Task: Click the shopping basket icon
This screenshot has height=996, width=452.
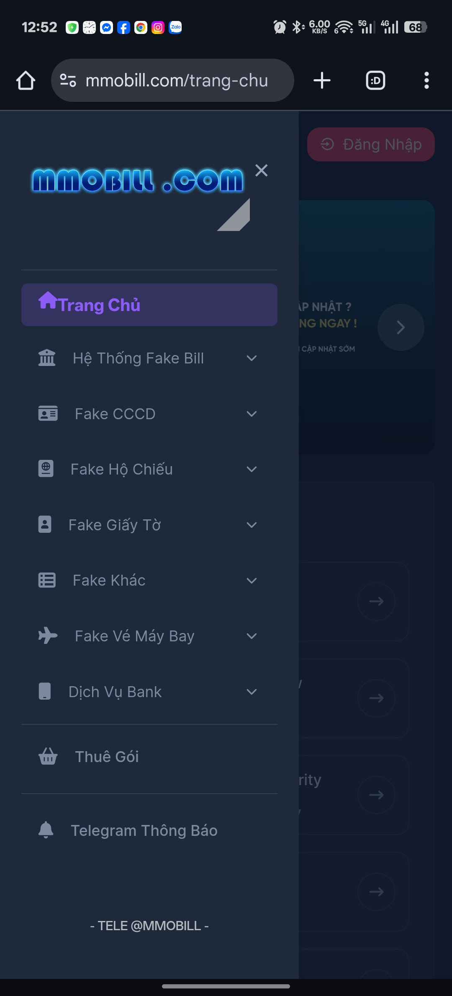Action: pos(48,757)
